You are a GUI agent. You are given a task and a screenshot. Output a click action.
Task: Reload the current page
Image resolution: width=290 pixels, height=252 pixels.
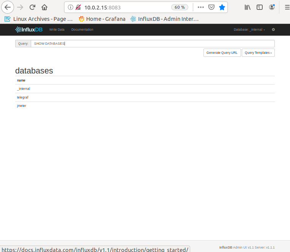(x=32, y=7)
